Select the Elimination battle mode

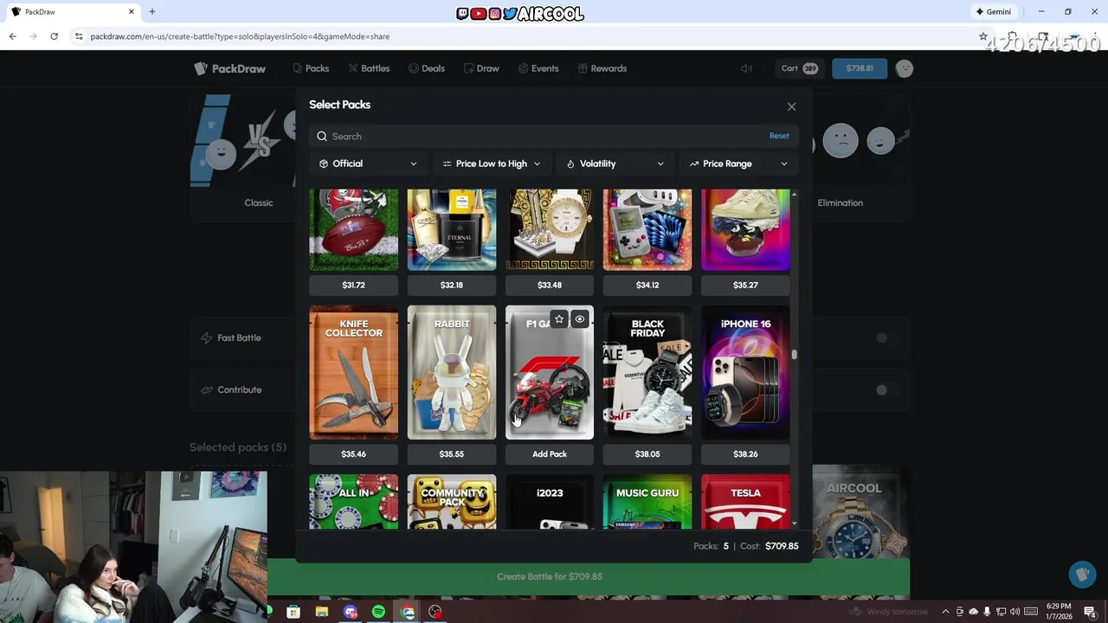[841, 202]
